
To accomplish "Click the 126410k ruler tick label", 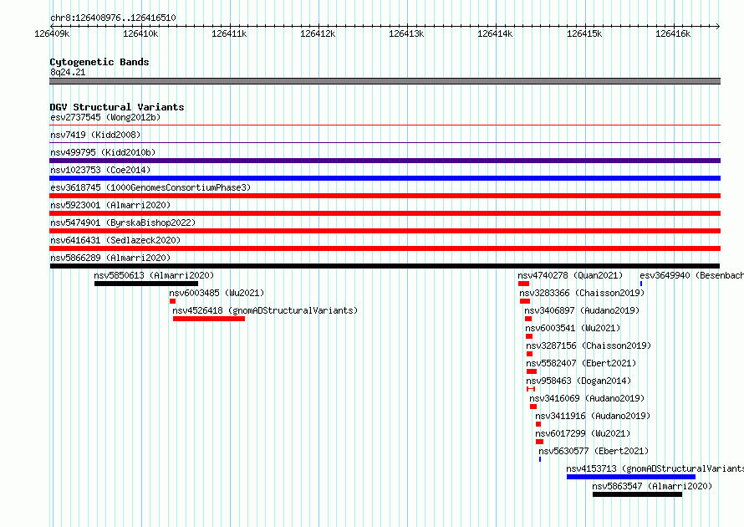I will pyautogui.click(x=140, y=33).
